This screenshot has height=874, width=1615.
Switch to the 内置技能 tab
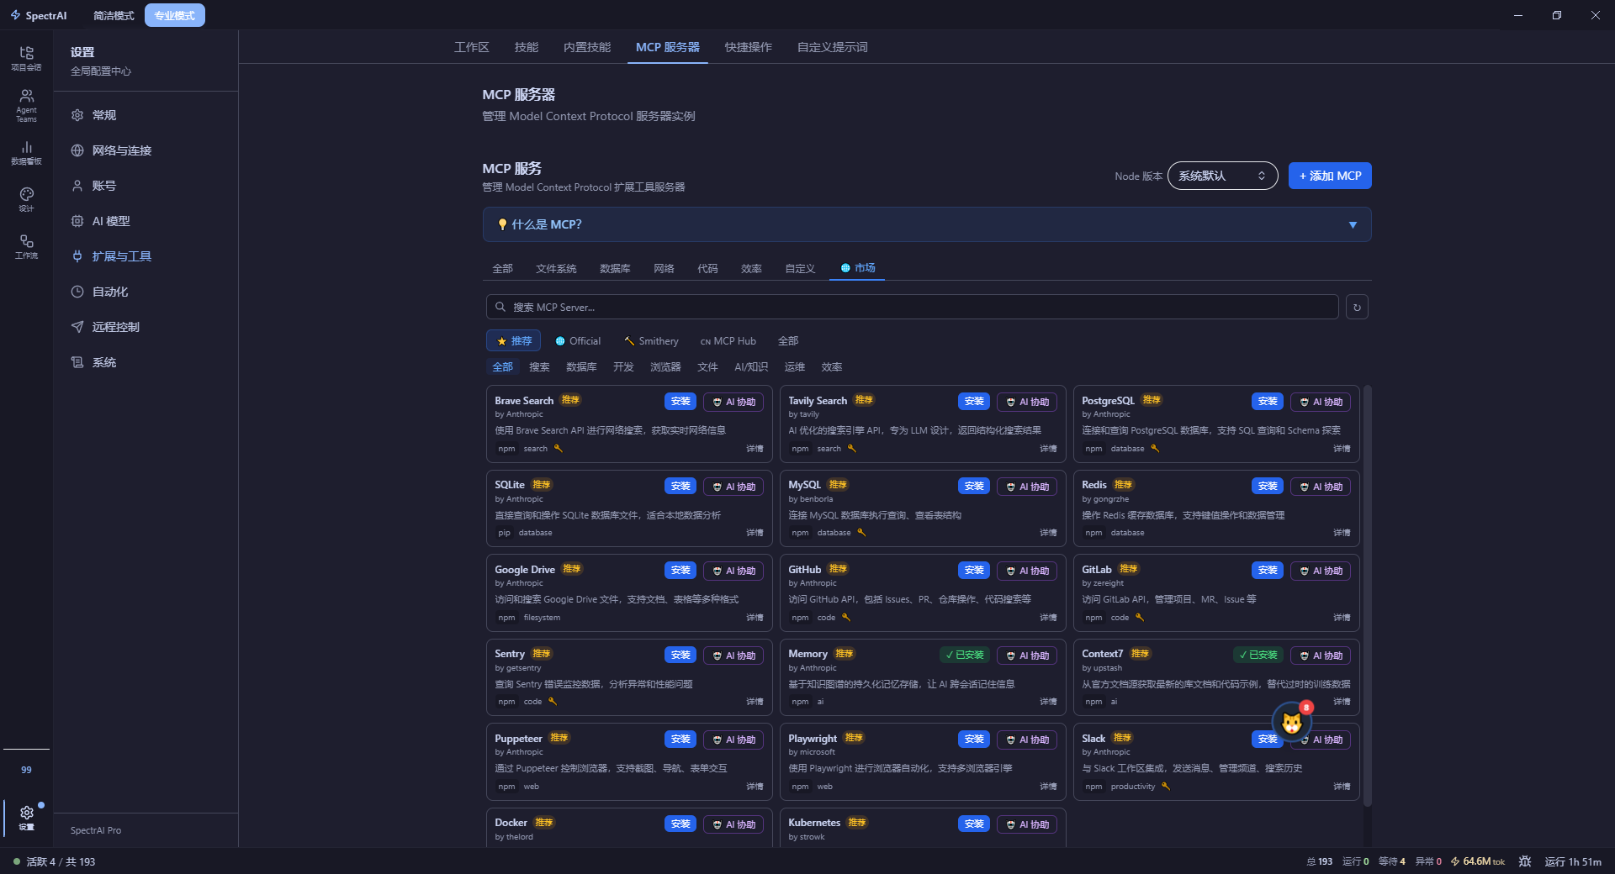(587, 47)
